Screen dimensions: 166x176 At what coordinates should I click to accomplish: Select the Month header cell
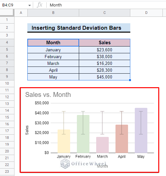pos(53,43)
